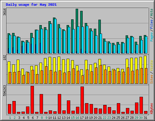Click day 15 on the x-axis
155x121 pixels.
coord(73,118)
